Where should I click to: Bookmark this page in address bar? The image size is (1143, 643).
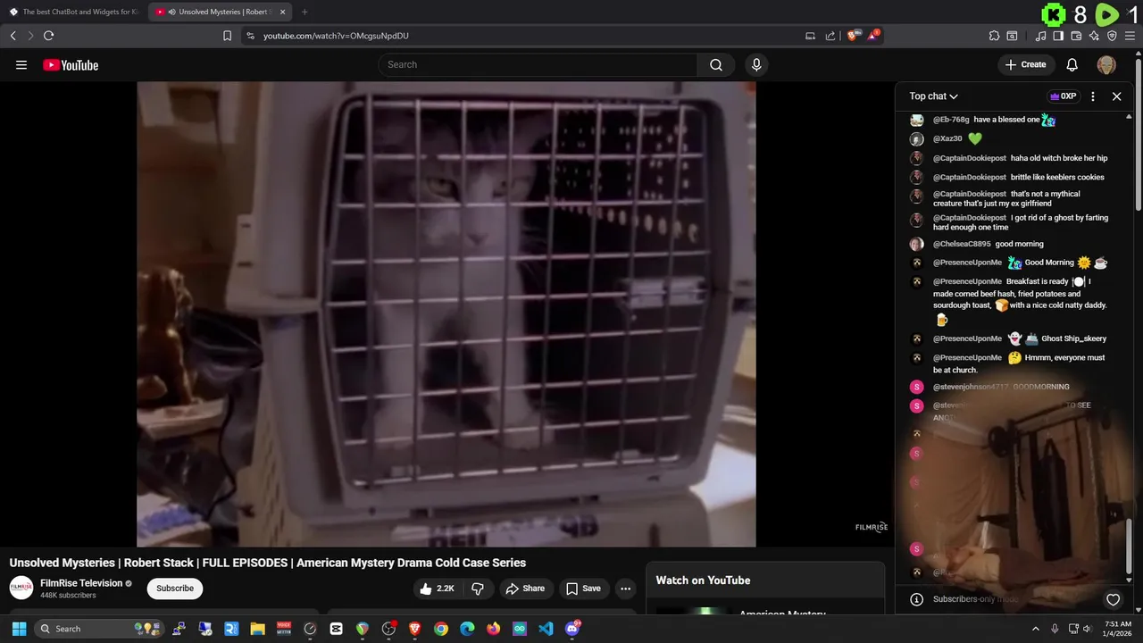pos(227,36)
